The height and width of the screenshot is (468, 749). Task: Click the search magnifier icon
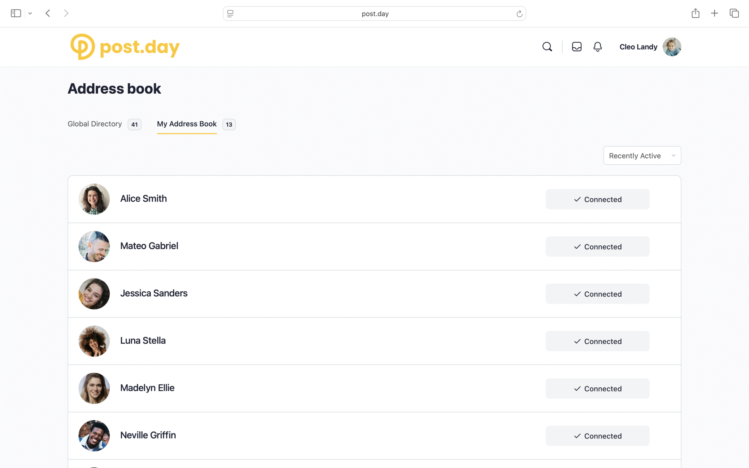click(547, 47)
